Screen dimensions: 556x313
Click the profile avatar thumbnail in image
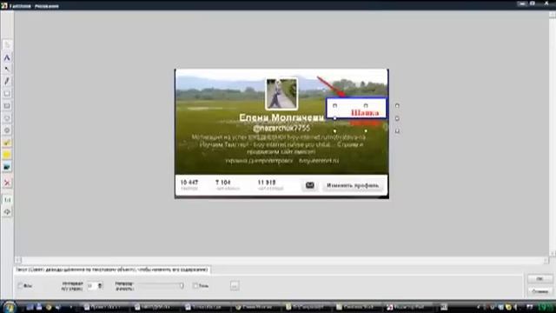[x=281, y=94]
